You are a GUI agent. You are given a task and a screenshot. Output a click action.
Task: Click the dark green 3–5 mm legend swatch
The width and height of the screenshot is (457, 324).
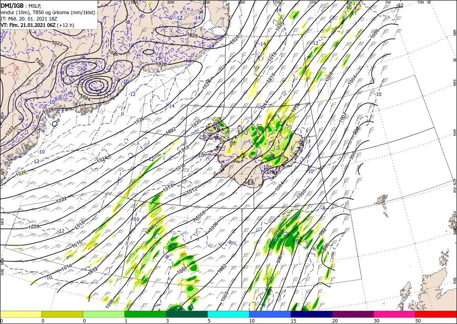point(187,314)
